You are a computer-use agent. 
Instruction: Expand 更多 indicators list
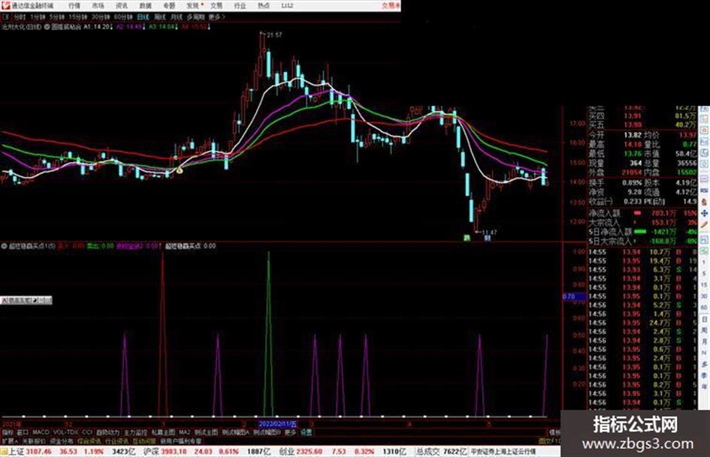290,432
